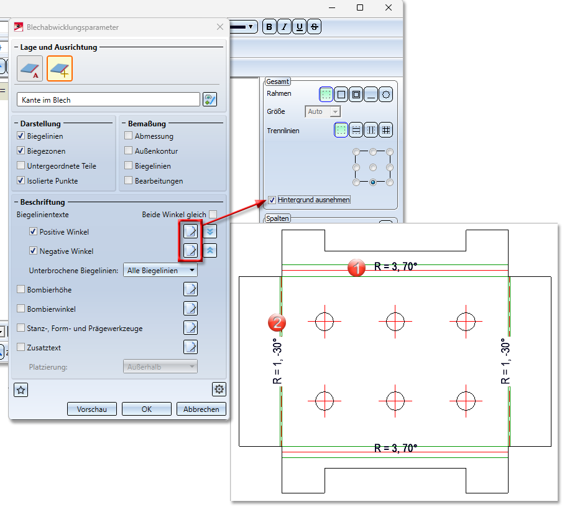This screenshot has width=567, height=509.
Task: Select double rectangle Rahmen option
Action: tap(356, 95)
